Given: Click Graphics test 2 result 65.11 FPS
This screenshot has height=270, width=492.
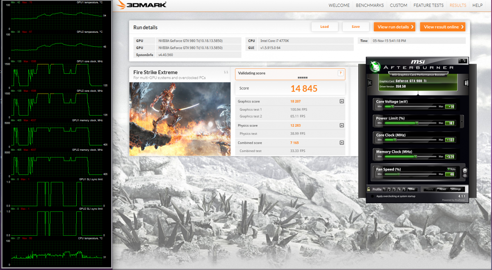Looking at the screenshot, I should point(298,116).
